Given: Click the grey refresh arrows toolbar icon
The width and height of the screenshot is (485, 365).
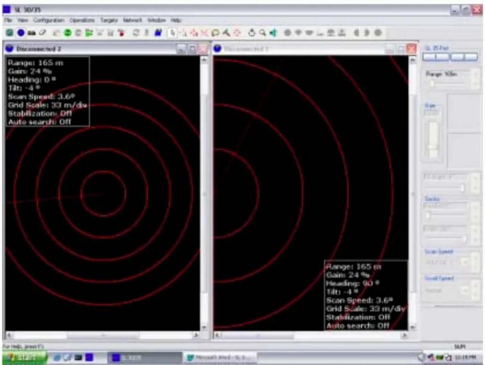Looking at the screenshot, I should (136, 33).
